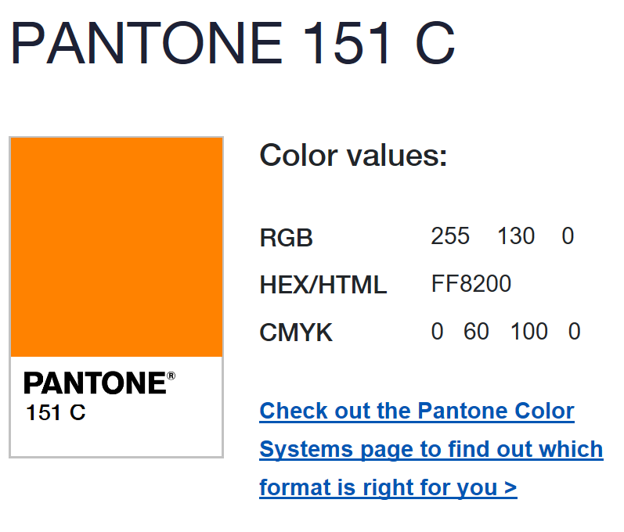Click the RGB blue value 0
This screenshot has width=624, height=532.
click(568, 236)
